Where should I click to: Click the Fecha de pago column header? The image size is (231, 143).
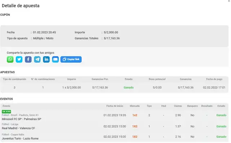(x=214, y=79)
